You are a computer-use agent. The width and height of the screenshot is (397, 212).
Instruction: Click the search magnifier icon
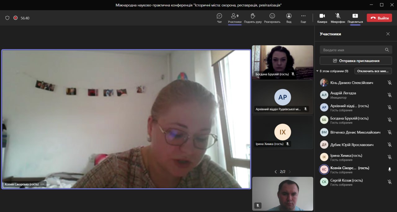point(387,50)
